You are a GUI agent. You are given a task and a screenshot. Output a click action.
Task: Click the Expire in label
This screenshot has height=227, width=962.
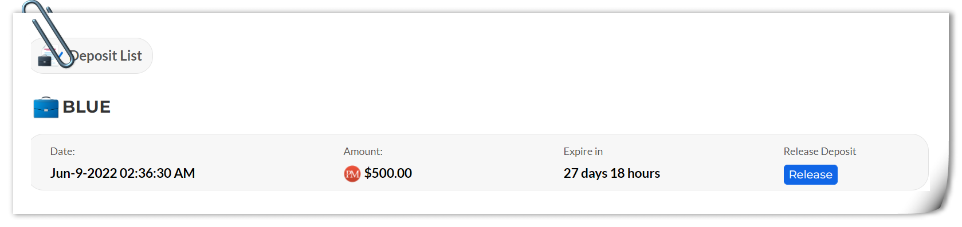pyautogui.click(x=583, y=152)
